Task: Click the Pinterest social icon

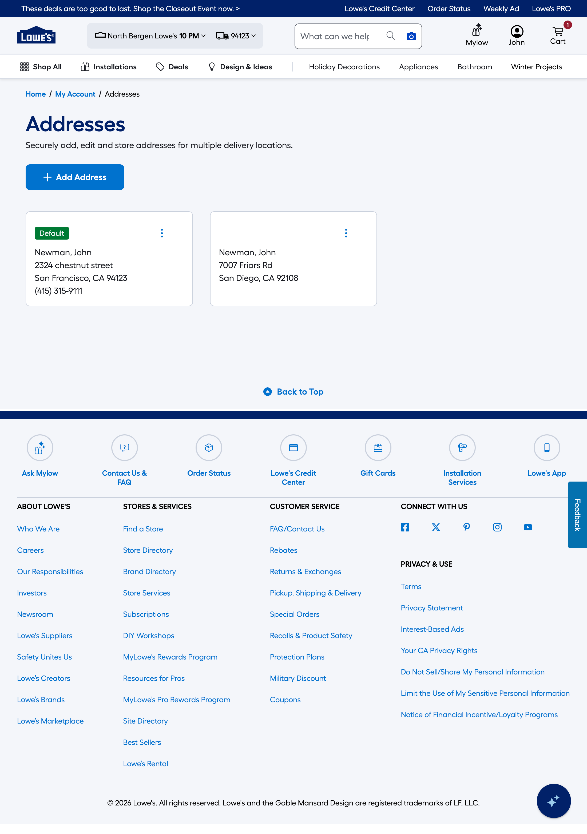Action: [466, 527]
